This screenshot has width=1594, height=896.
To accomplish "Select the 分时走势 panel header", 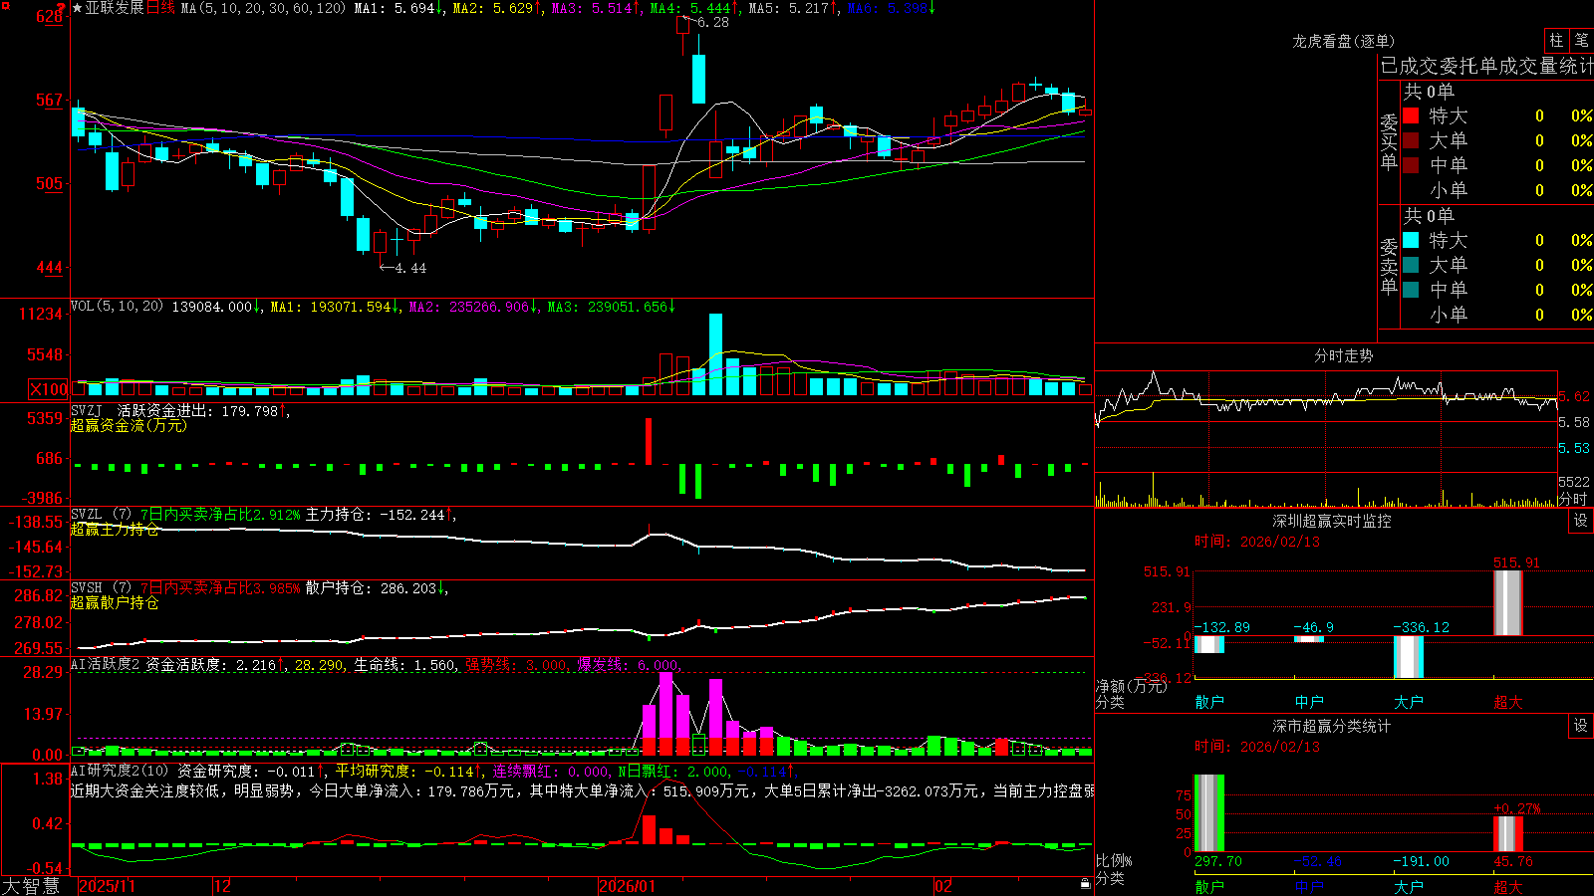I will 1343,355.
